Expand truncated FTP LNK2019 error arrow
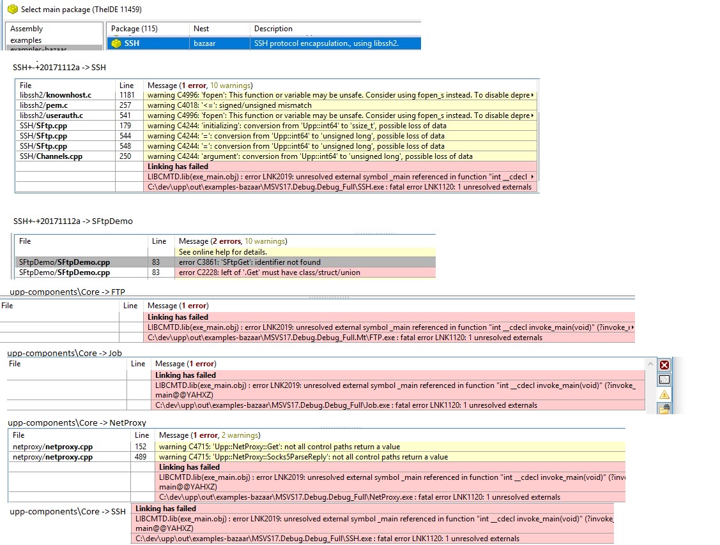Viewport: 720px width, 545px height. click(631, 327)
